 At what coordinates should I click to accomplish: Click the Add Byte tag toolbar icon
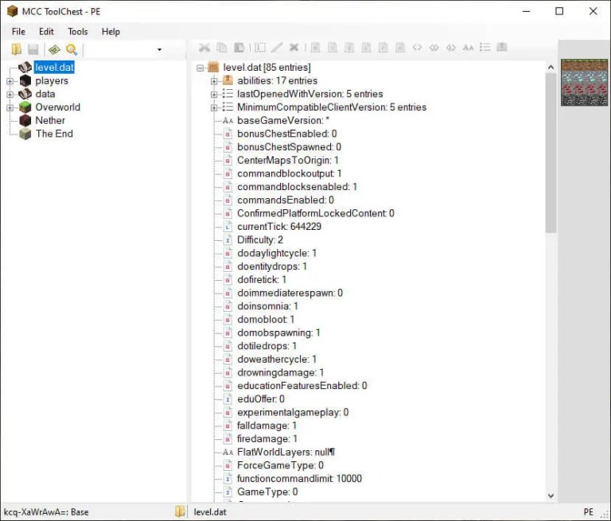click(315, 48)
